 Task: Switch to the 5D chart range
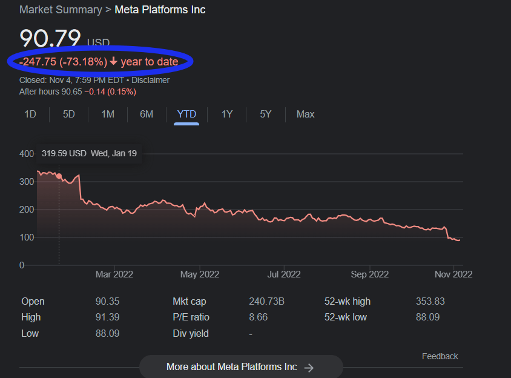pos(69,114)
